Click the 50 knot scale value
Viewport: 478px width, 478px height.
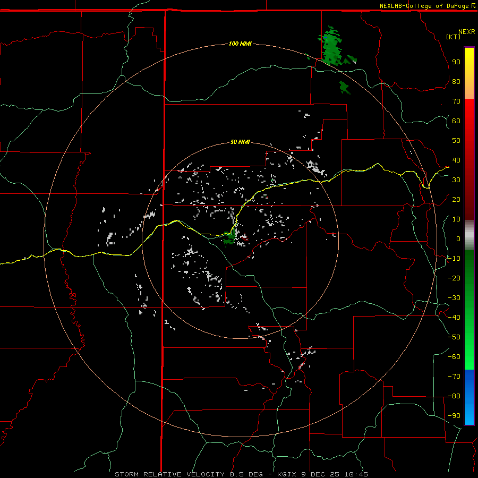(456, 141)
